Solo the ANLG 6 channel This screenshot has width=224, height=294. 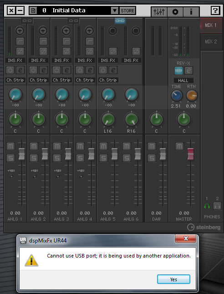[x=127, y=158]
